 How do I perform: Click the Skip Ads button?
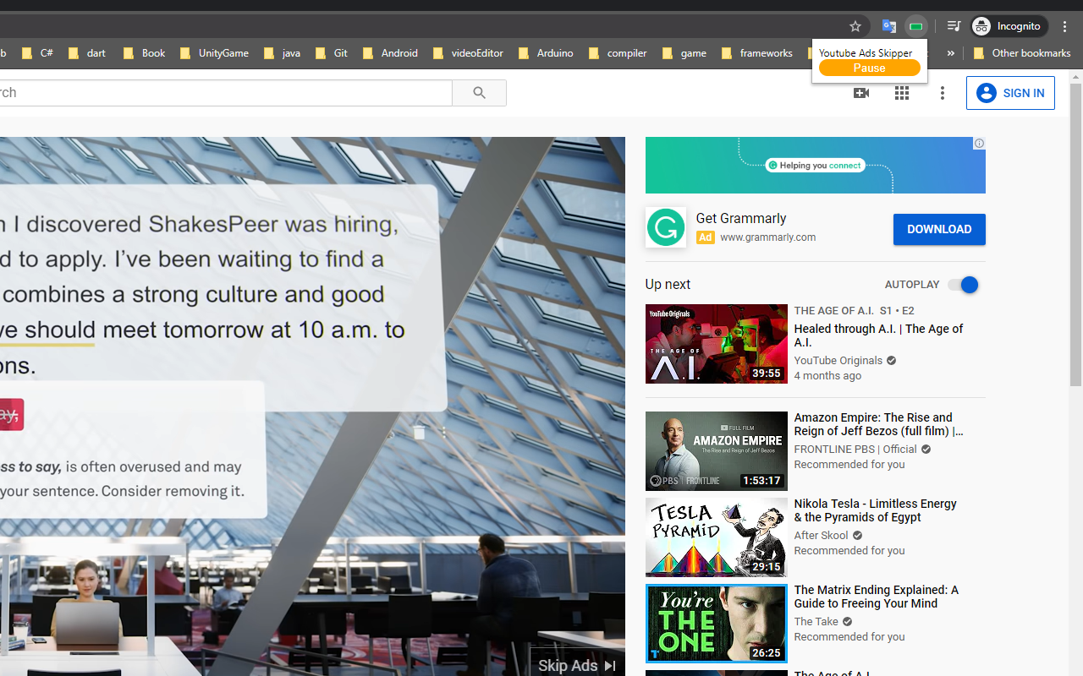coord(578,664)
